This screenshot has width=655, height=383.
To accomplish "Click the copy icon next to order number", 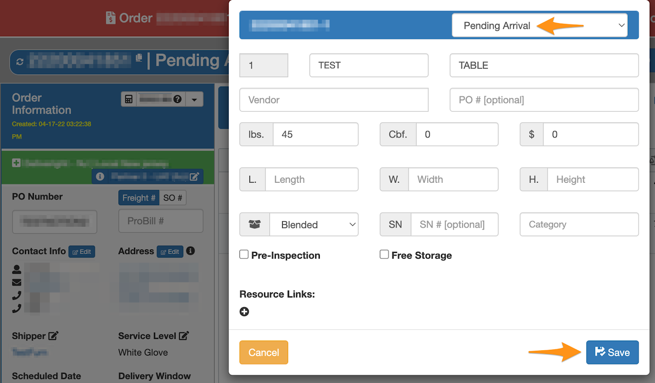I will (139, 58).
